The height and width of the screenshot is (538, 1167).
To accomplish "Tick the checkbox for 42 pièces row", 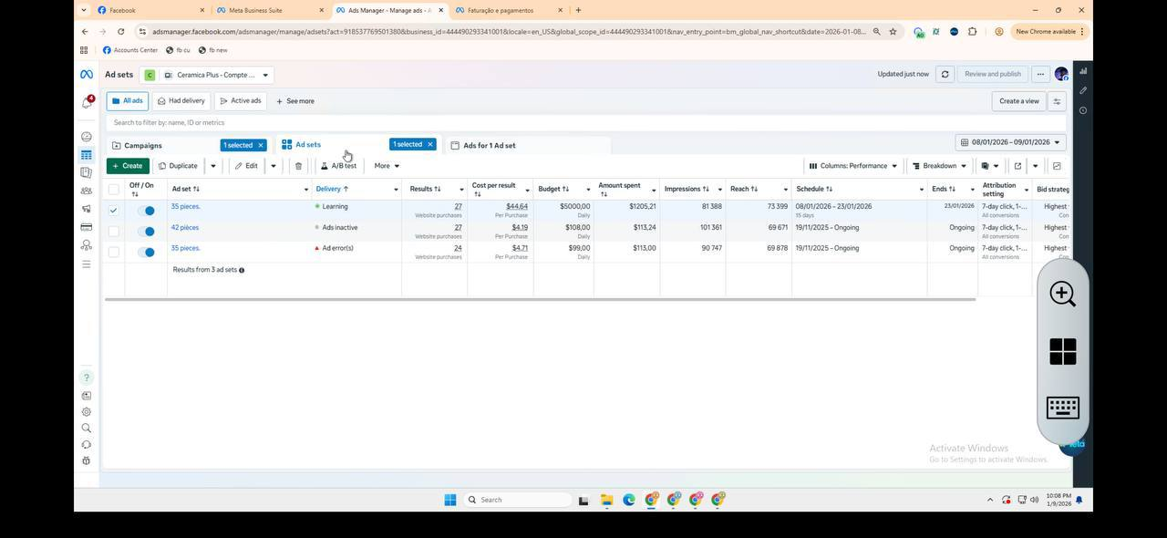I will [x=113, y=232].
